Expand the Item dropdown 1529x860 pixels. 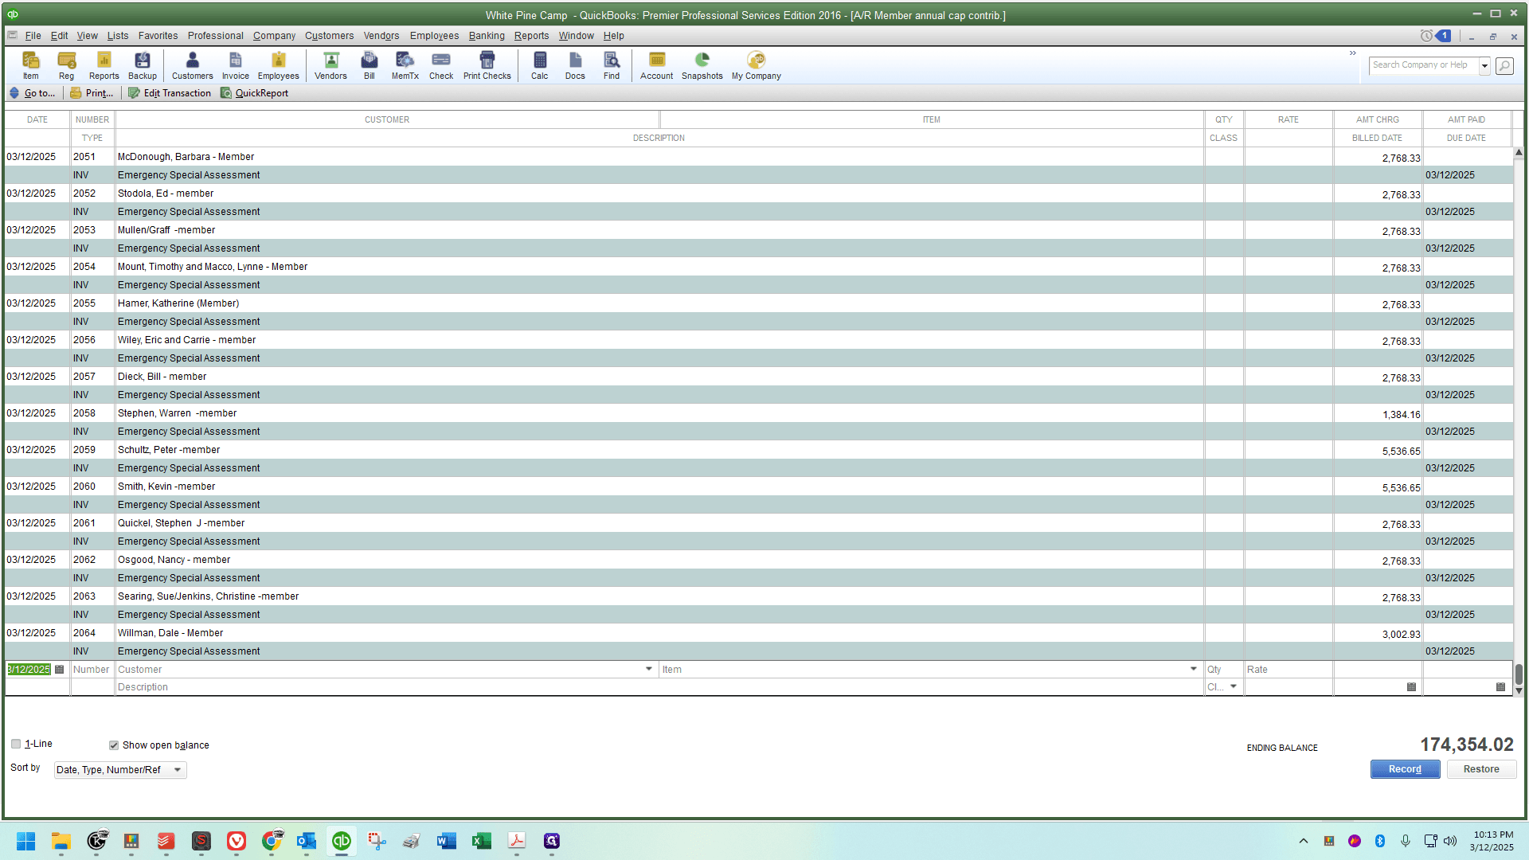pos(1194,669)
